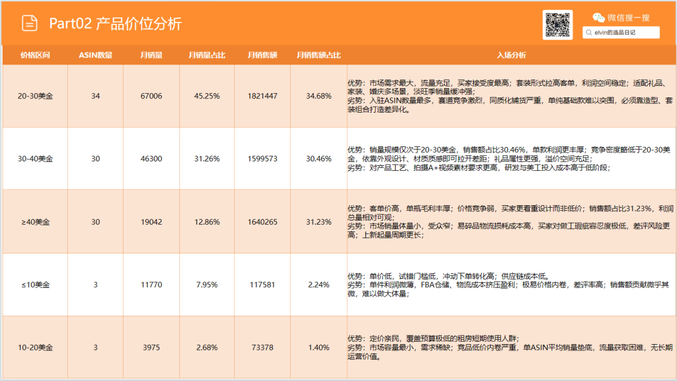Select the '30-40美金' price range cell
This screenshot has height=381, width=677.
[x=35, y=159]
